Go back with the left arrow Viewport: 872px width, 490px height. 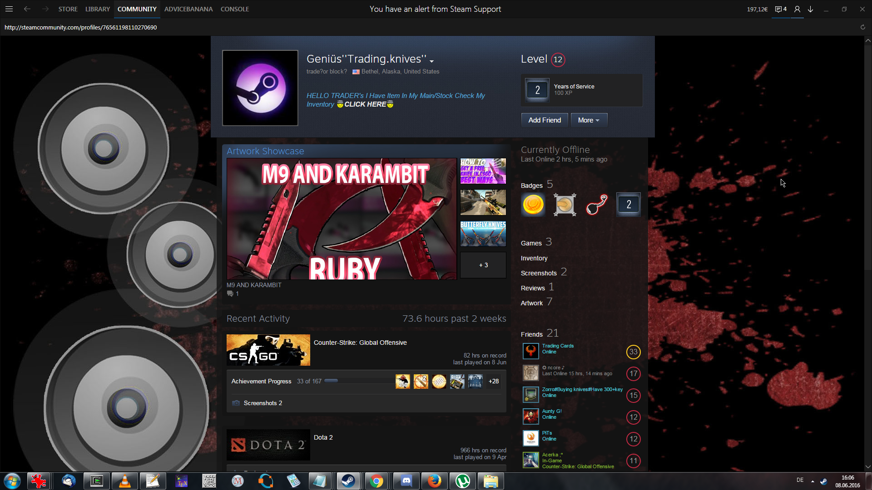click(27, 9)
